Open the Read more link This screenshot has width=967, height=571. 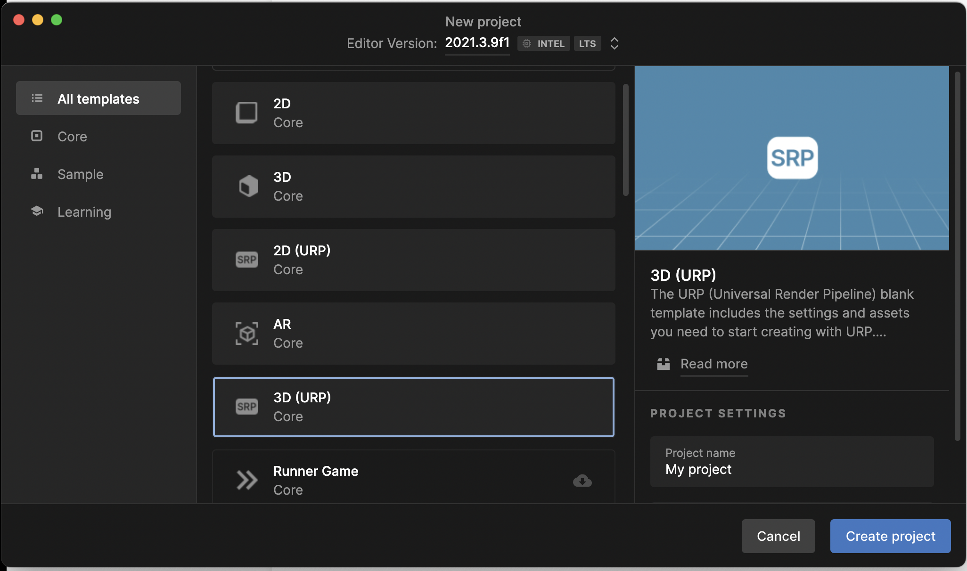714,364
